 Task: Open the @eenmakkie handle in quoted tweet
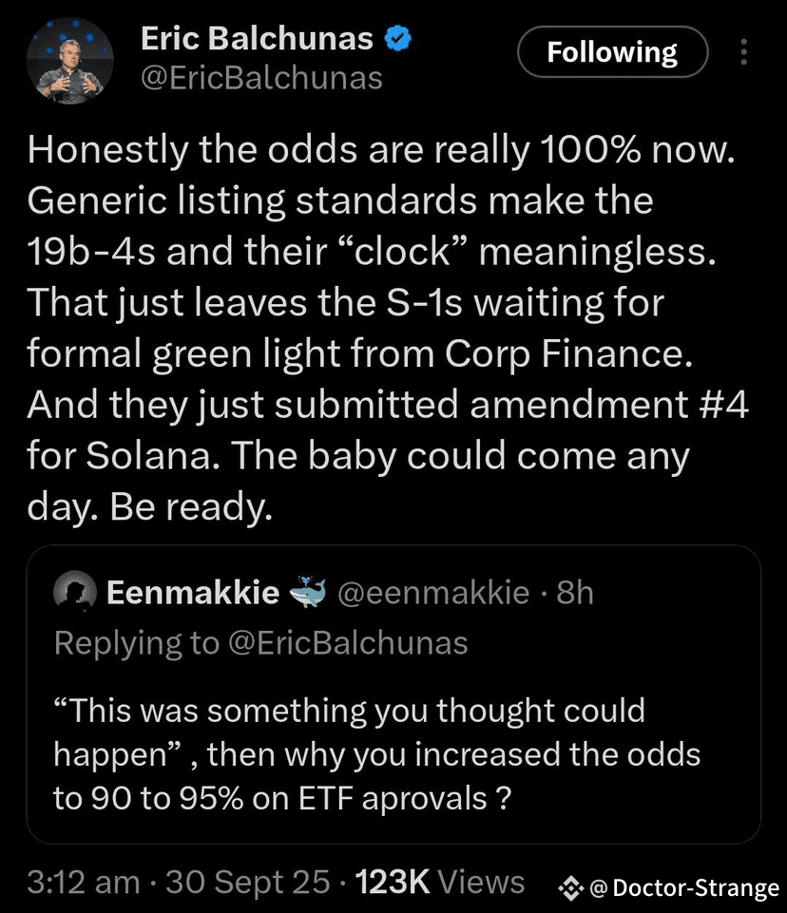(x=433, y=593)
